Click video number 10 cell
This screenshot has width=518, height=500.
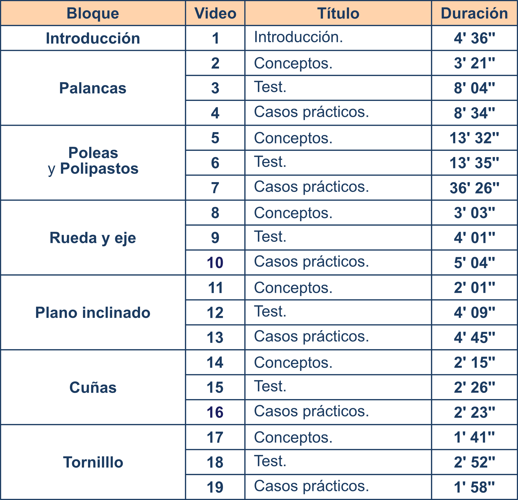[215, 263]
